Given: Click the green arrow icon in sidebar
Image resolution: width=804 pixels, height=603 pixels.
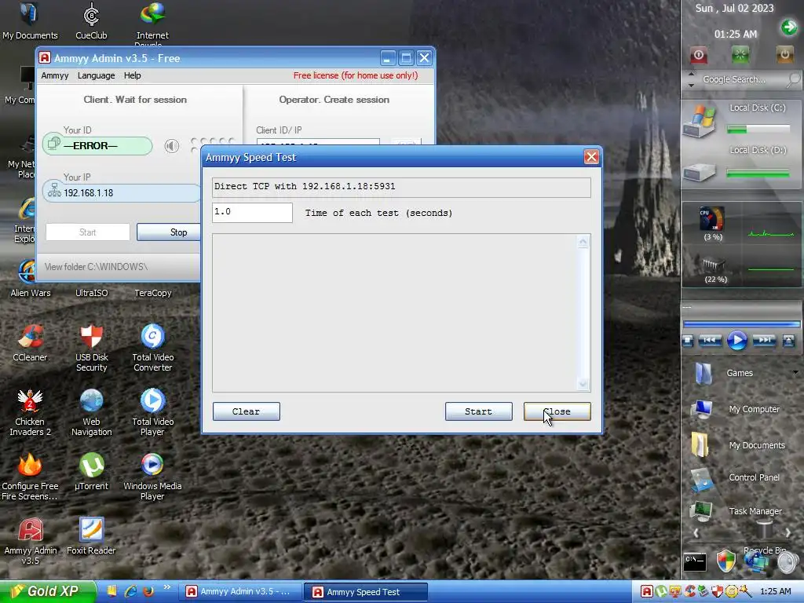Looking at the screenshot, I should click(x=789, y=27).
